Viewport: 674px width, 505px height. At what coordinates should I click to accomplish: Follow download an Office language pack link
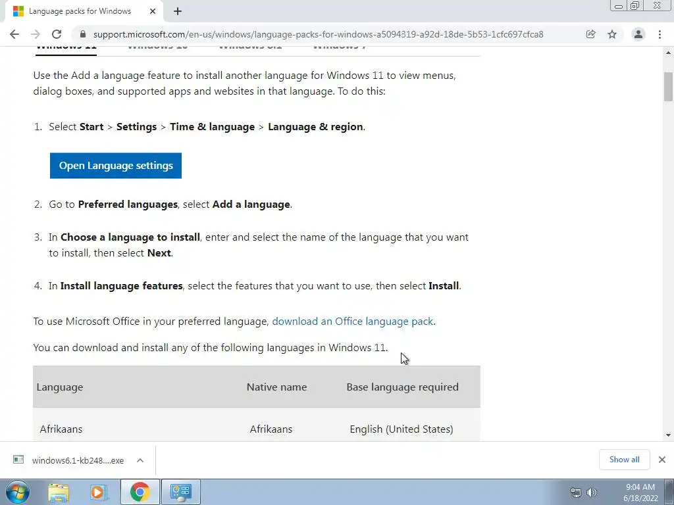pos(353,322)
